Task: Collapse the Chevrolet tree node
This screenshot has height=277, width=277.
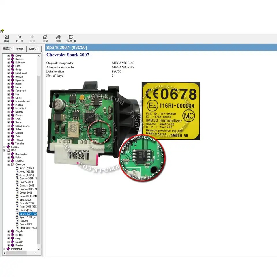Action: coord(9,164)
